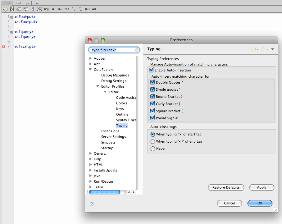Switch to the js tab
The height and width of the screenshot is (224, 282).
pos(27,3)
